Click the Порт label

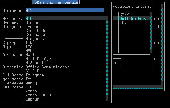coord(7,47)
